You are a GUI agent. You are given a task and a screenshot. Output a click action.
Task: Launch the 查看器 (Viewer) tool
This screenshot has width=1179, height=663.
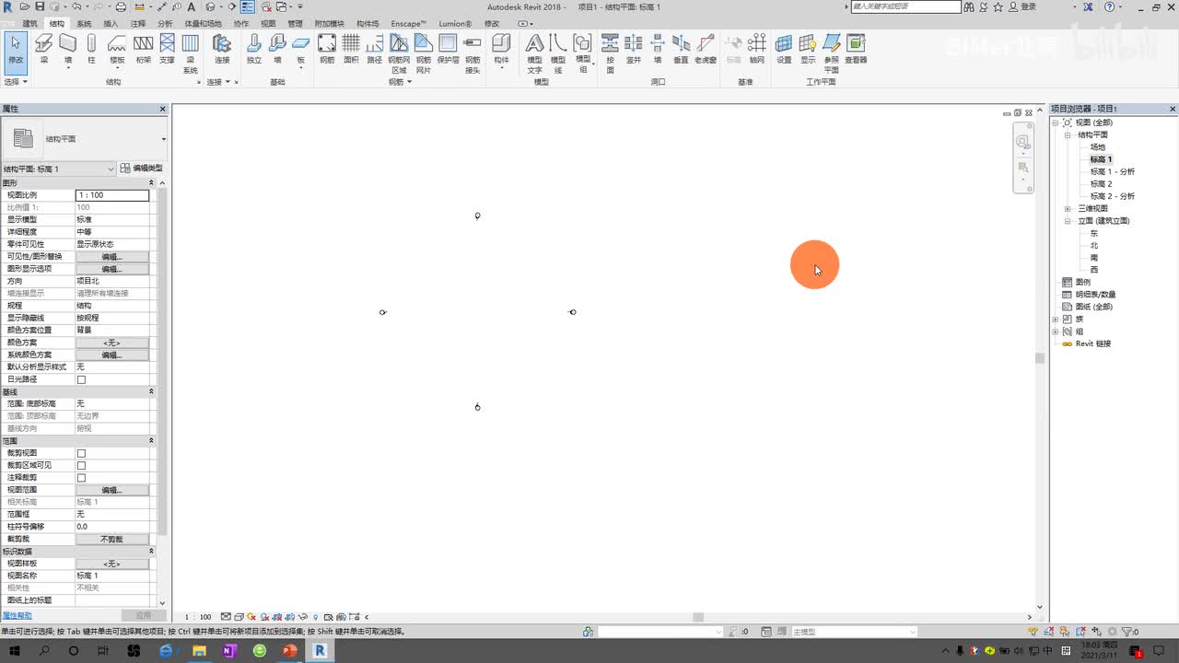point(856,49)
